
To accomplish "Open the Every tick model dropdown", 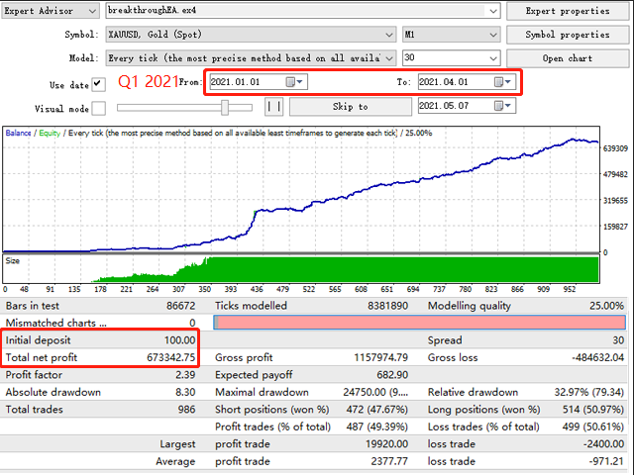I will pos(251,58).
